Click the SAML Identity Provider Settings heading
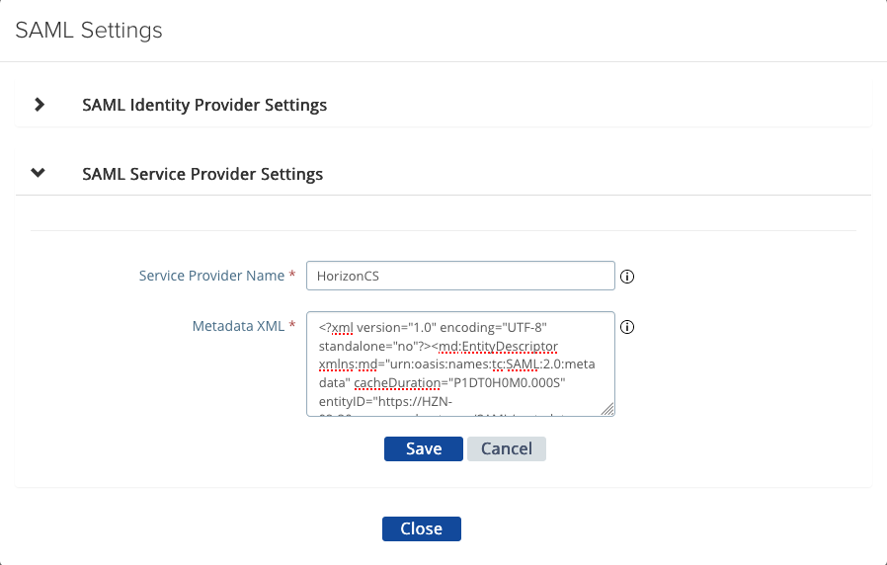The width and height of the screenshot is (887, 565). 204,105
